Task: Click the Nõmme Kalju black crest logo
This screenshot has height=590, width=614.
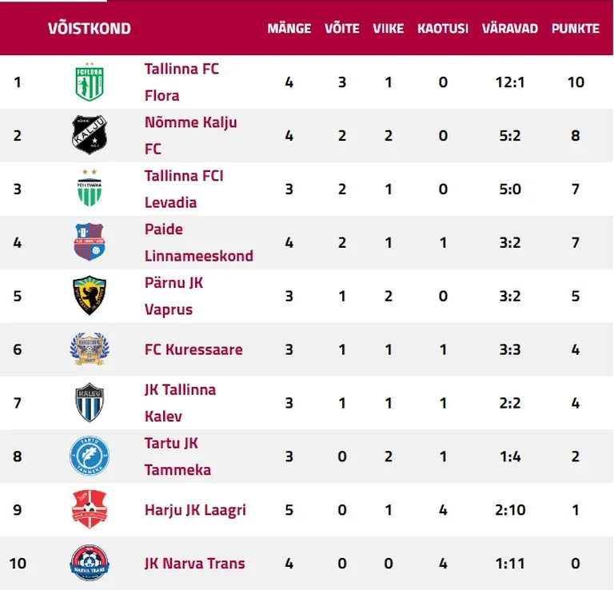Action: coord(90,135)
